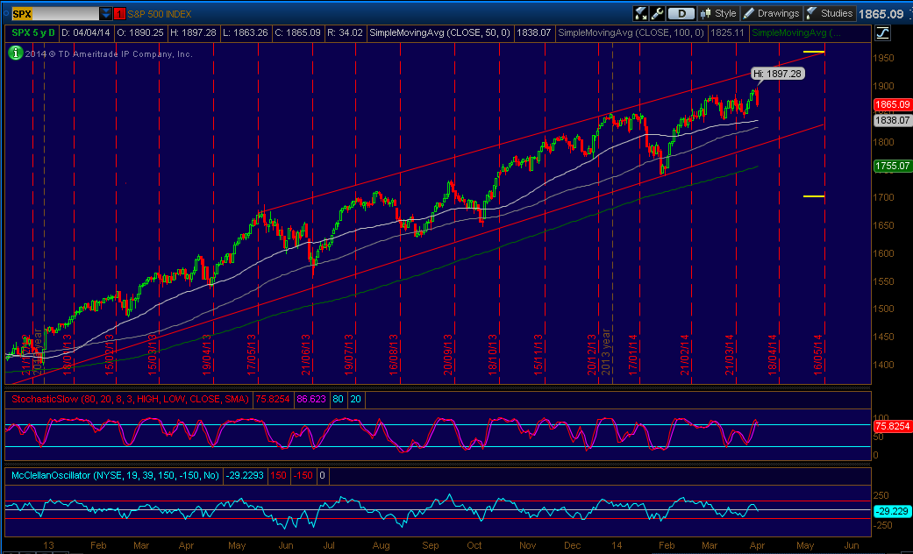913x554 pixels.
Task: Click the SPX 5 y D chart label
Action: (x=35, y=33)
